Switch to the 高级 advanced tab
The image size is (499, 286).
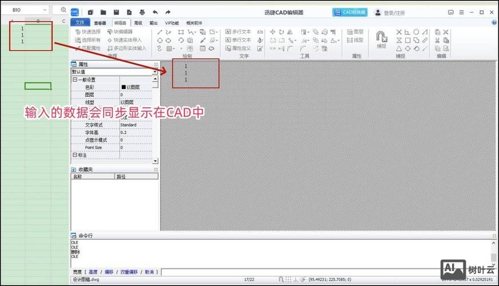[x=138, y=23]
